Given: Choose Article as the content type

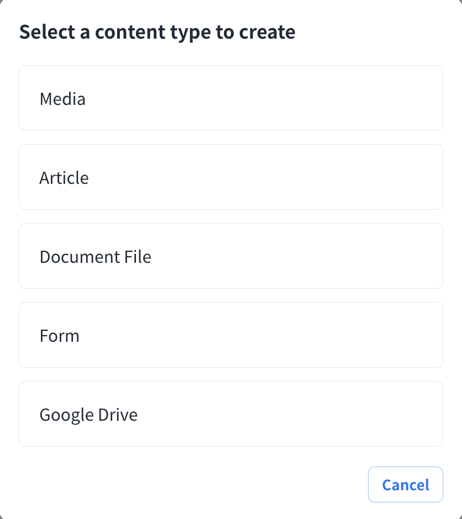Looking at the screenshot, I should [x=230, y=177].
